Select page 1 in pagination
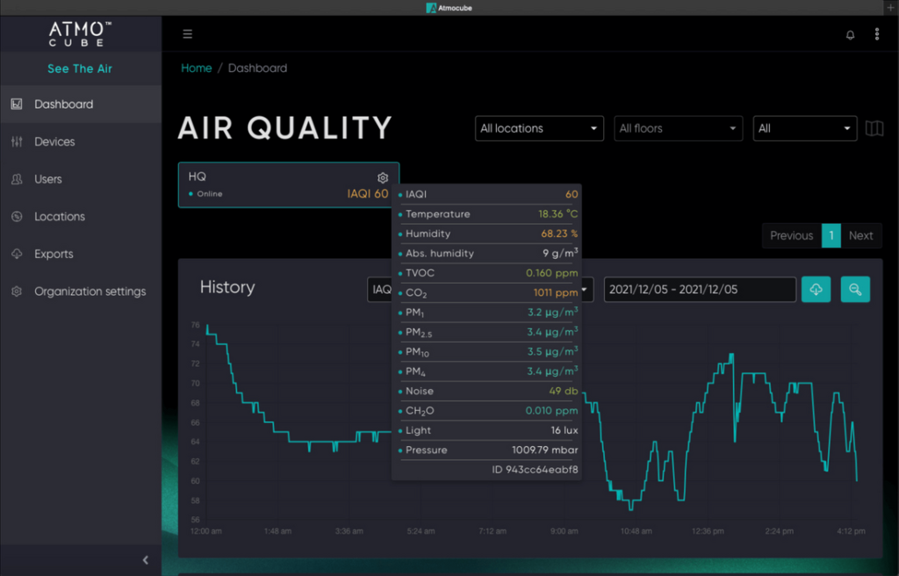 pos(831,236)
